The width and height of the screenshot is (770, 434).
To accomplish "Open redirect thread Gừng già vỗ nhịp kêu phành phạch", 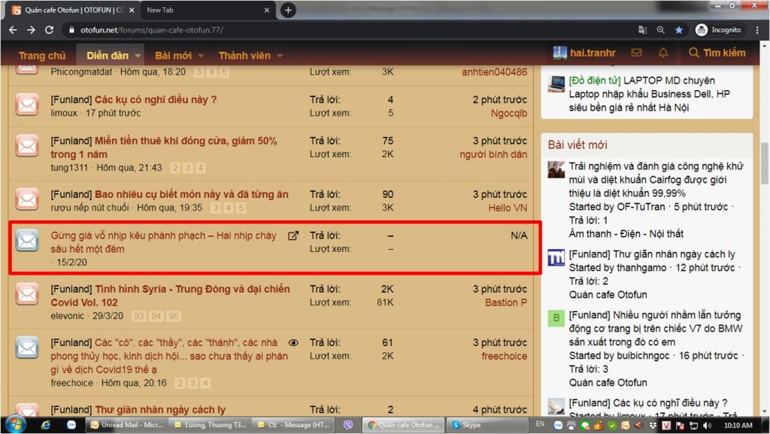I will pos(163,242).
